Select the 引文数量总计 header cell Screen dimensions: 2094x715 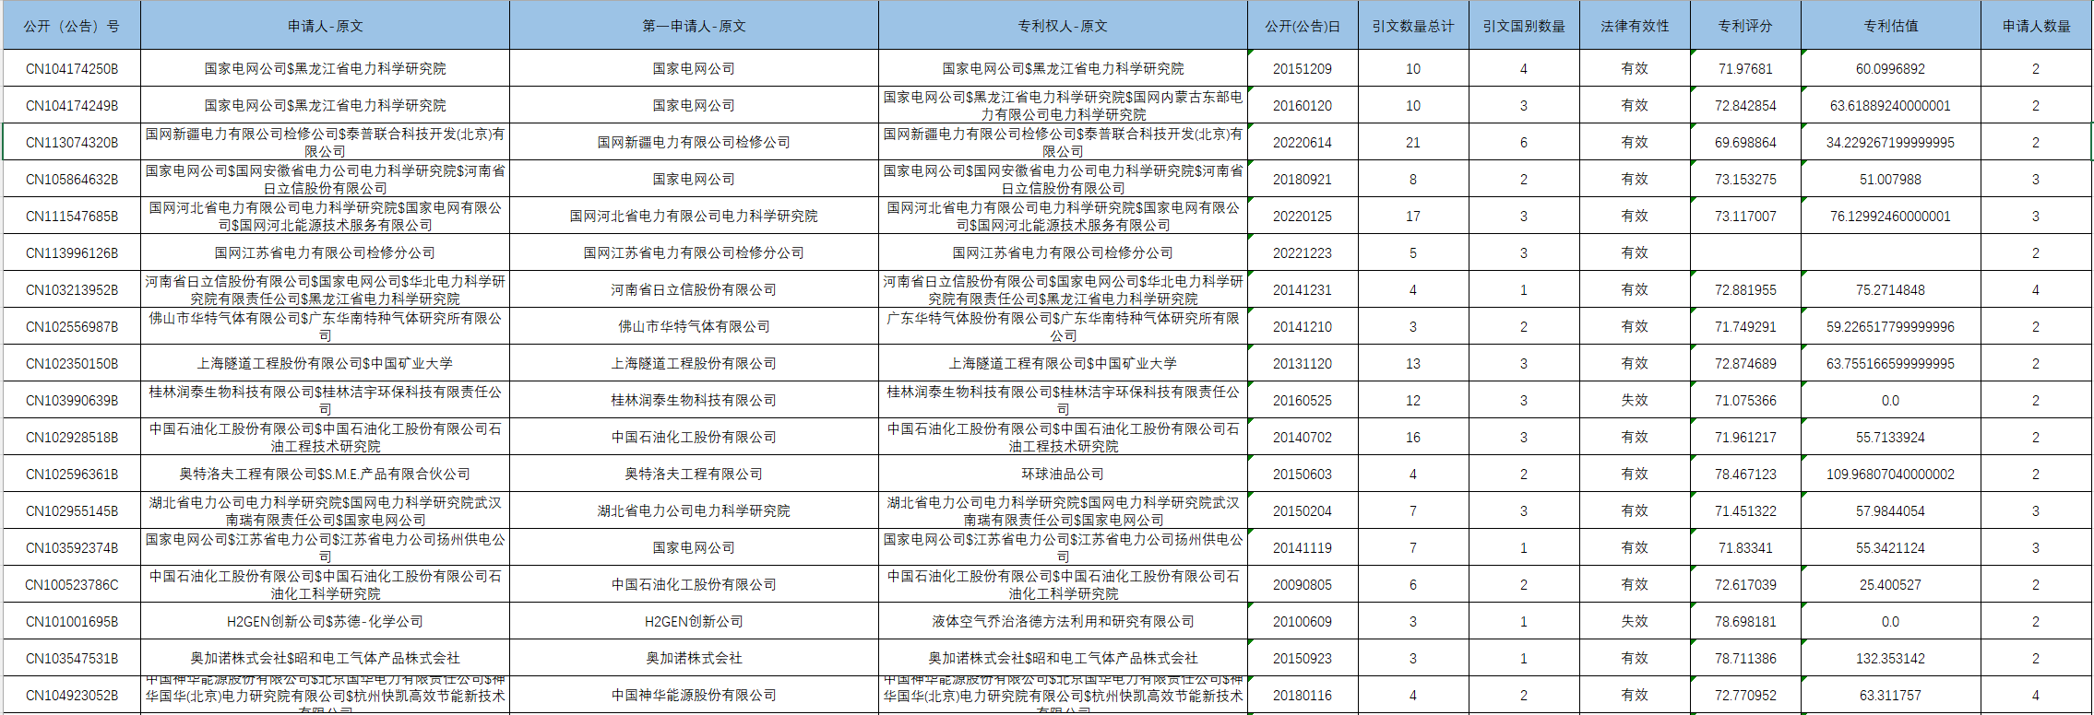(x=1413, y=26)
